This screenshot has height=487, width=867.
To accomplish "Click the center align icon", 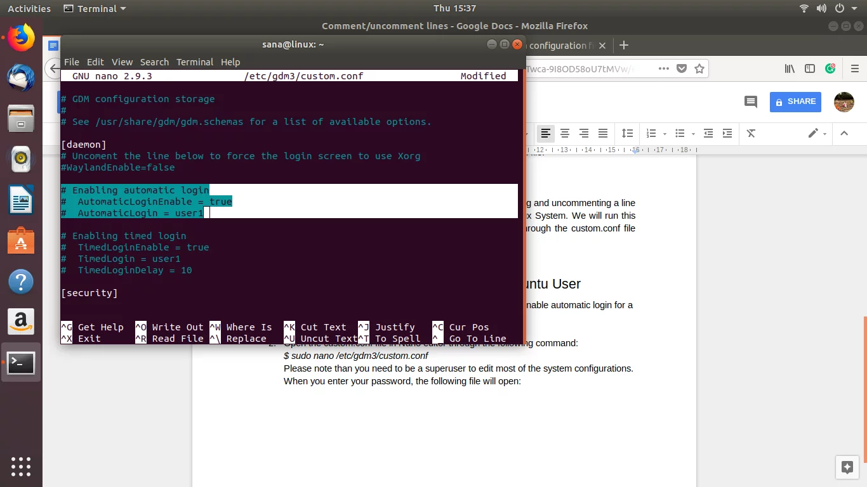I will point(564,133).
